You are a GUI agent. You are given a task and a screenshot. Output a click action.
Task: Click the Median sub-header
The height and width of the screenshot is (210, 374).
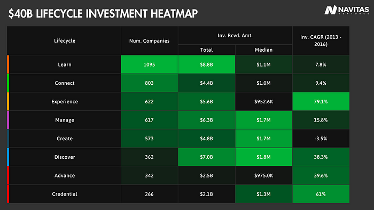[264, 50]
